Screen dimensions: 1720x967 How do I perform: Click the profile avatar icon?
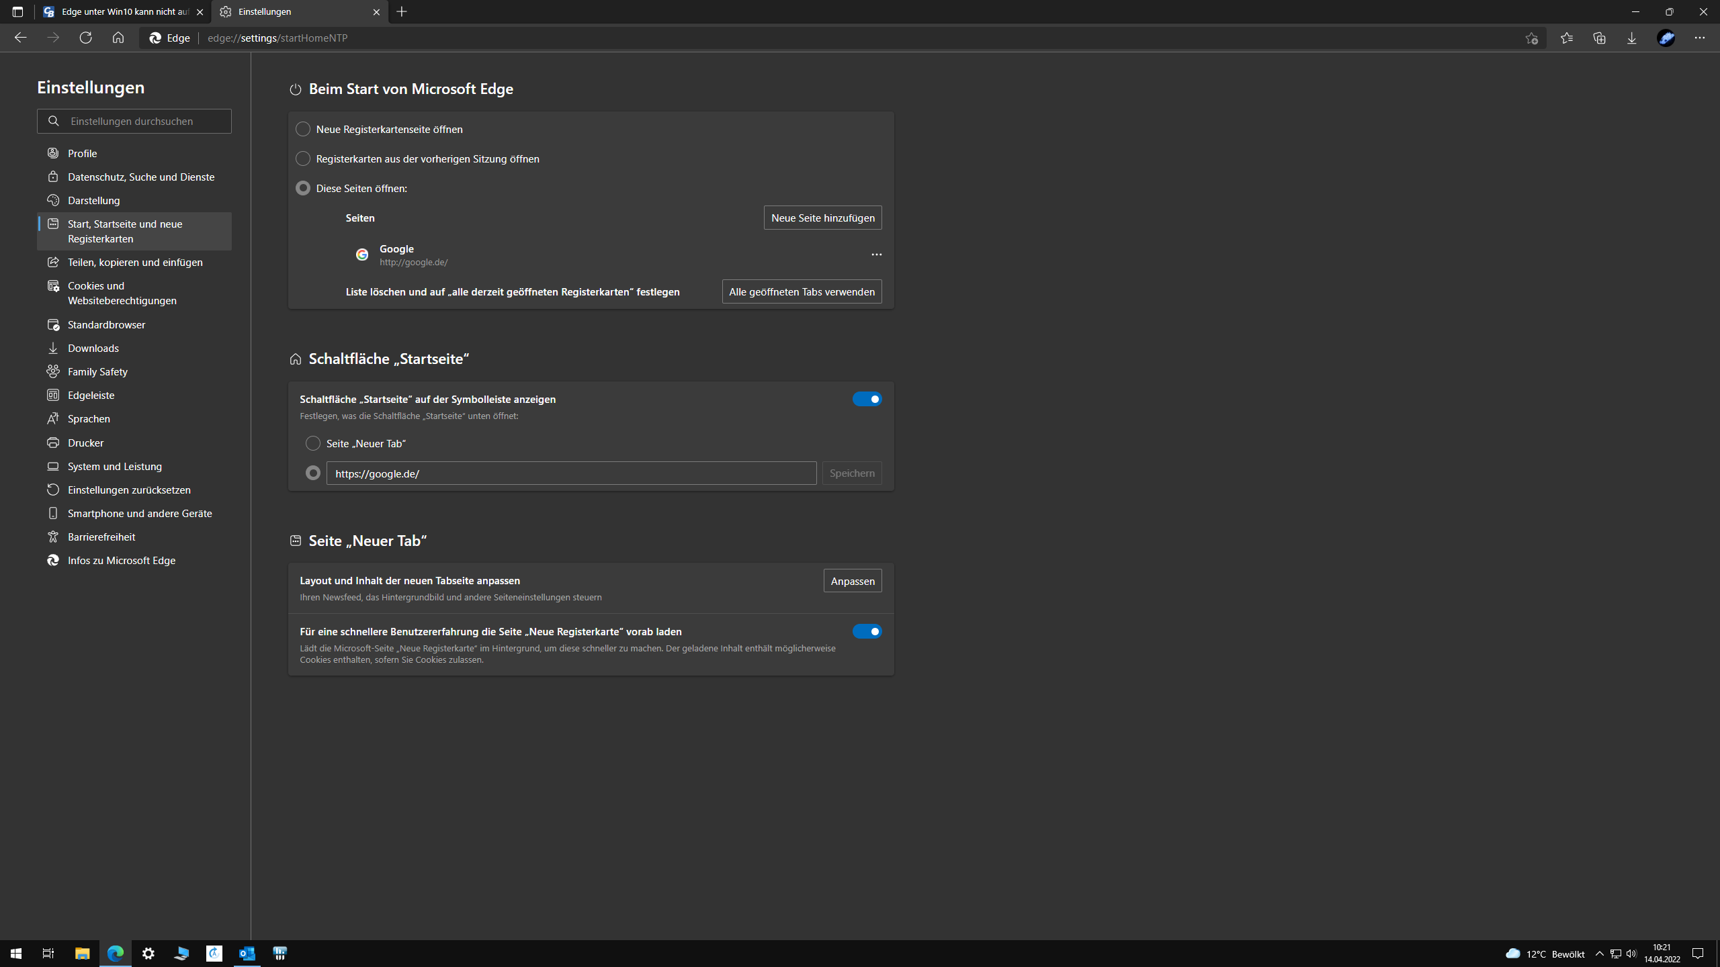(1666, 38)
